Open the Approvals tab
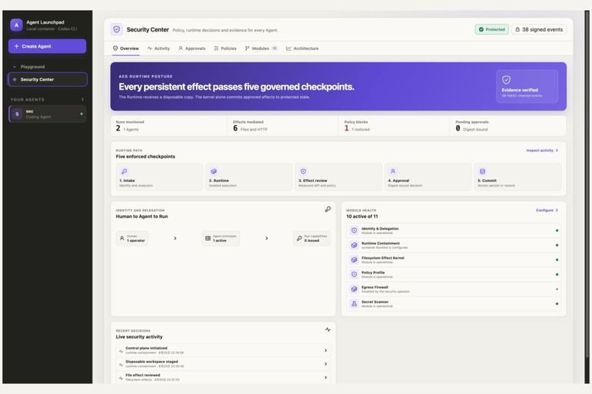 [192, 48]
